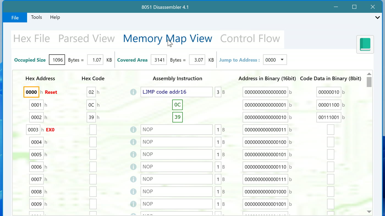Click the red EX0 label
Screen dimensions: 385x216
(50, 130)
